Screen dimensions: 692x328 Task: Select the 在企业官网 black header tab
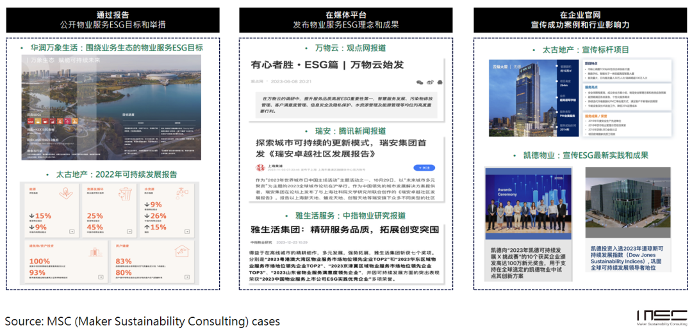pos(580,20)
